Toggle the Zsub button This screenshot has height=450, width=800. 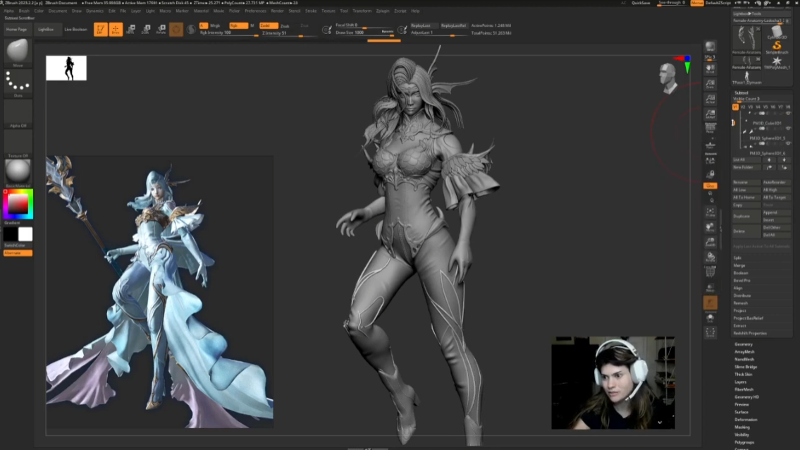pos(285,25)
